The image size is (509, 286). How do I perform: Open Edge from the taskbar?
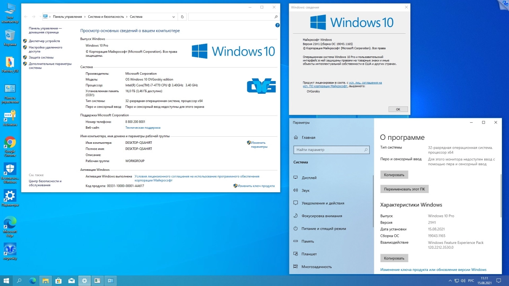pos(33,280)
